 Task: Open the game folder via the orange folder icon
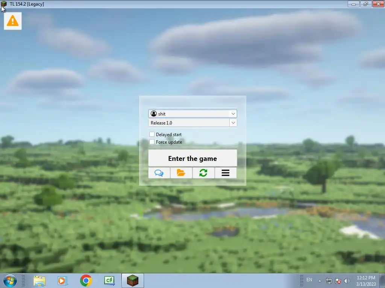coord(181,173)
